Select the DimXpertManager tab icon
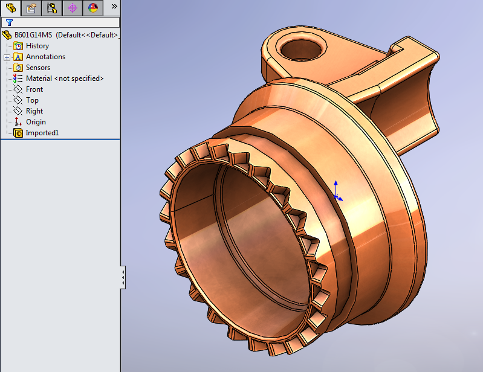Viewport: 483px width, 372px height. [x=73, y=8]
